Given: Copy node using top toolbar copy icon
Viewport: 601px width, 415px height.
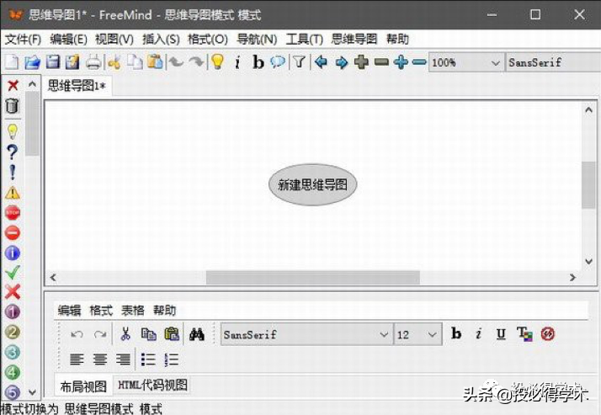Looking at the screenshot, I should pos(135,61).
